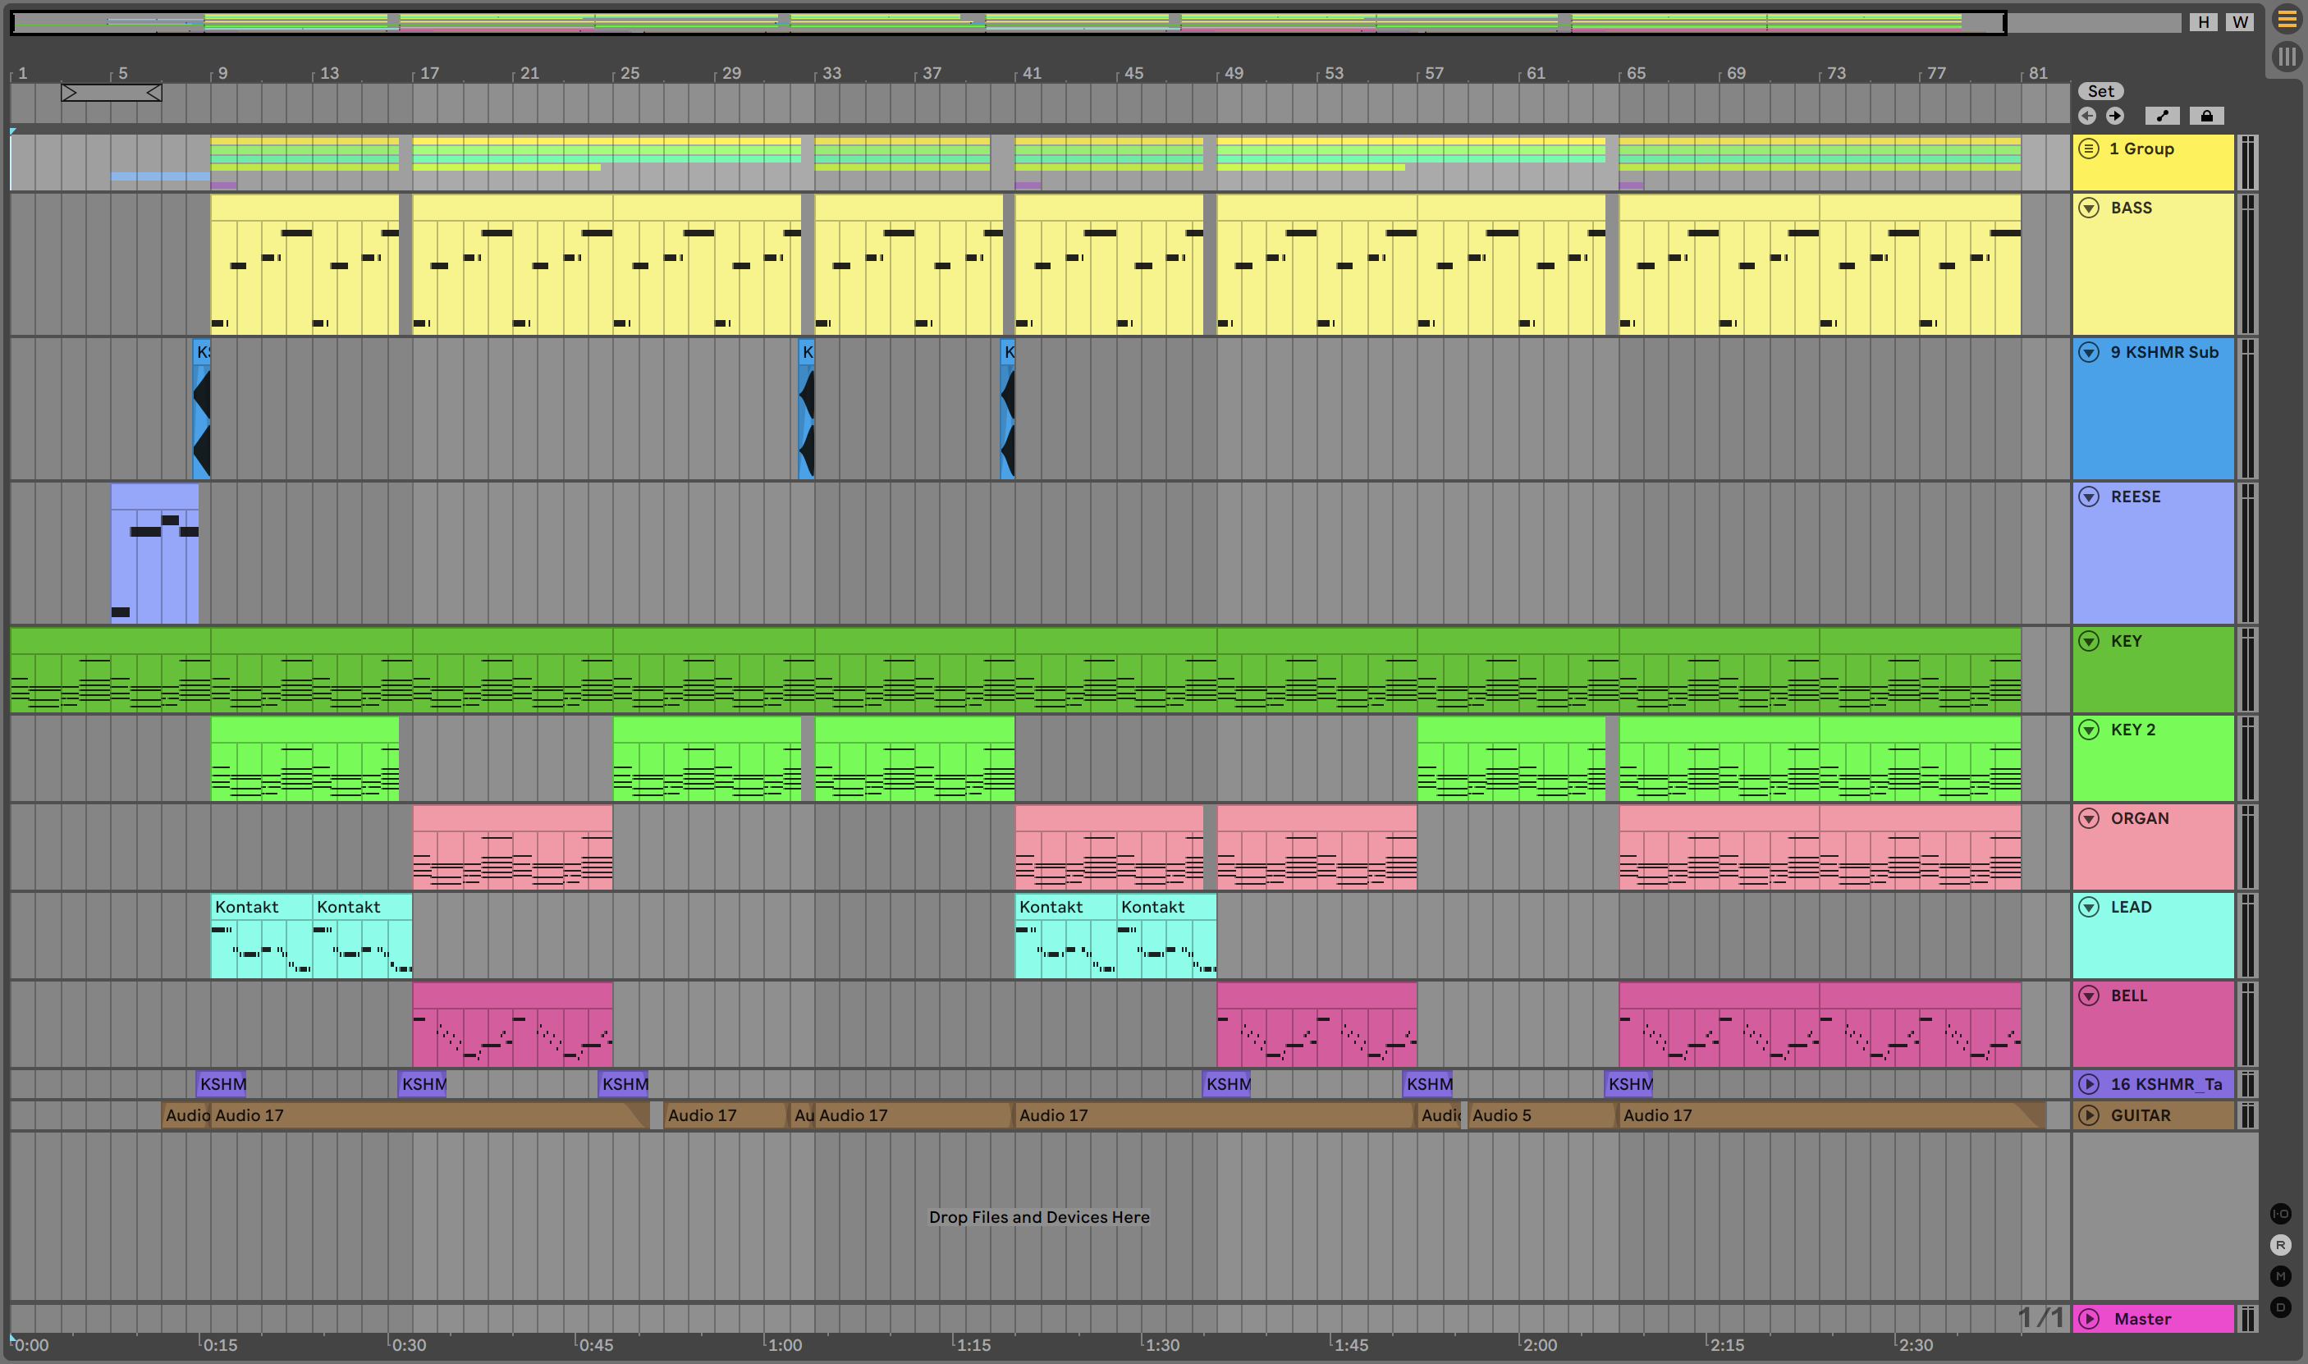This screenshot has height=1364, width=2308.
Task: Click the Master track unfold button
Action: point(2089,1319)
